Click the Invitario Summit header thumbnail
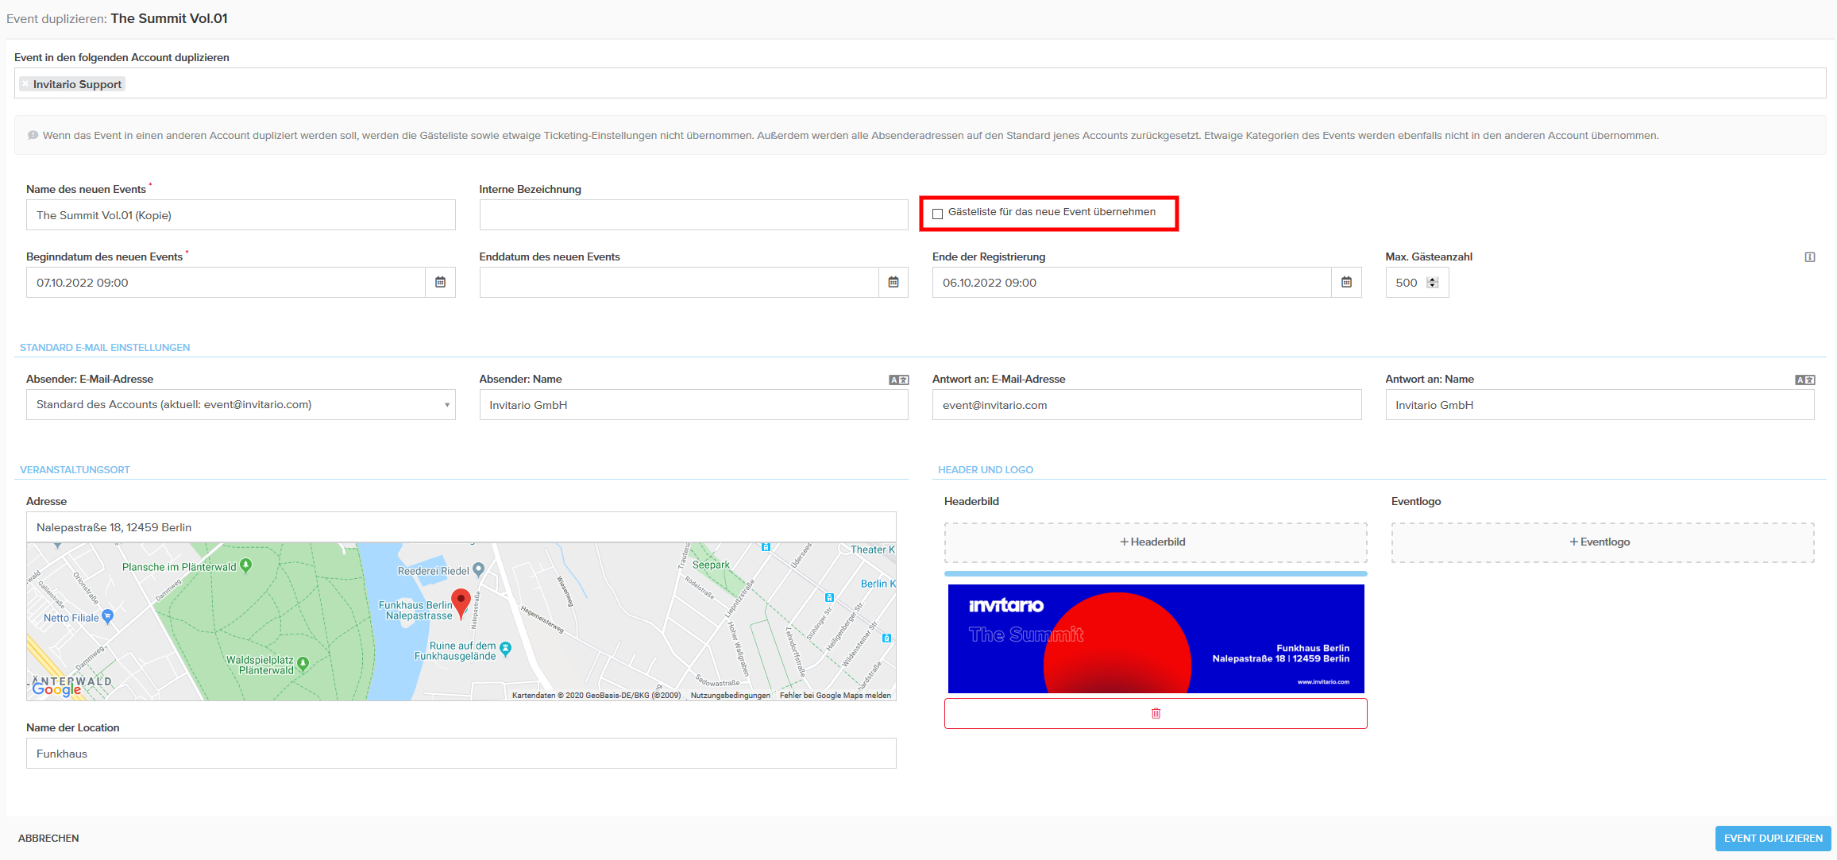The image size is (1837, 860). 1156,638
